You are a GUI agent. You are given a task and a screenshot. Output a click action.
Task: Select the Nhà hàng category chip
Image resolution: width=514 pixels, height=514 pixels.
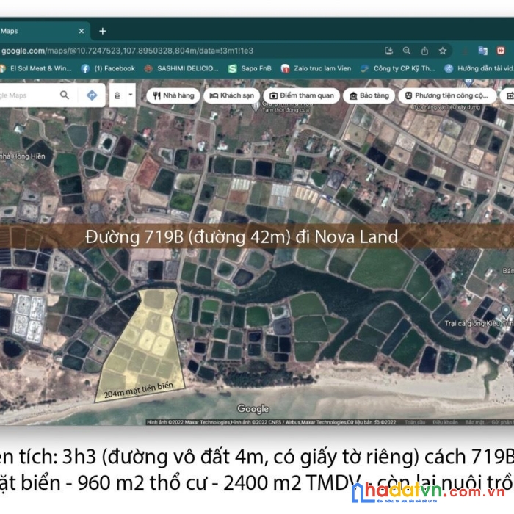(173, 95)
